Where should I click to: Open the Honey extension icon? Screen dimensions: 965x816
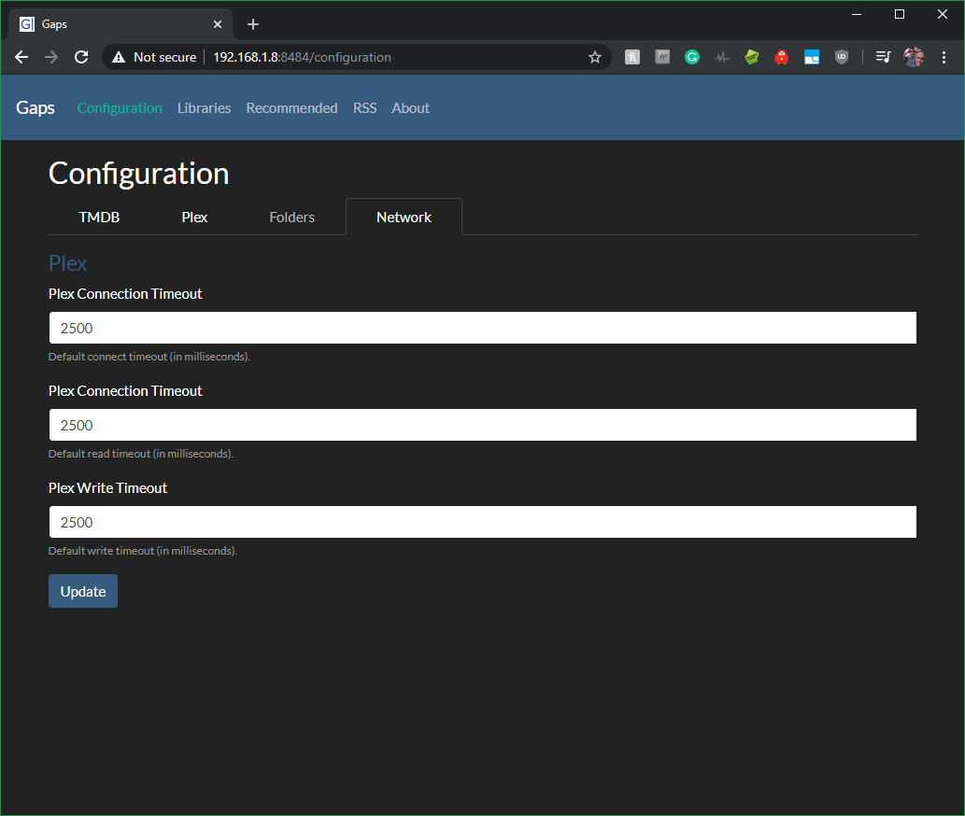point(632,57)
